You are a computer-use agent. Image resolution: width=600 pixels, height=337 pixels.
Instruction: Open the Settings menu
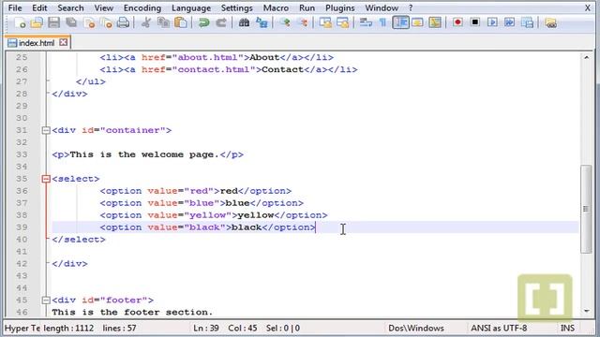(237, 8)
